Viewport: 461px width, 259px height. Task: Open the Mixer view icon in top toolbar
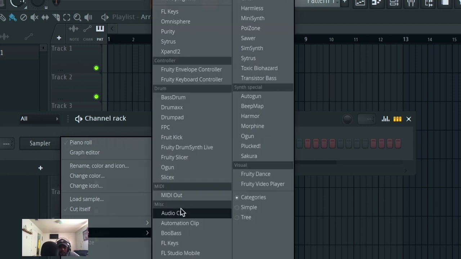[411, 3]
